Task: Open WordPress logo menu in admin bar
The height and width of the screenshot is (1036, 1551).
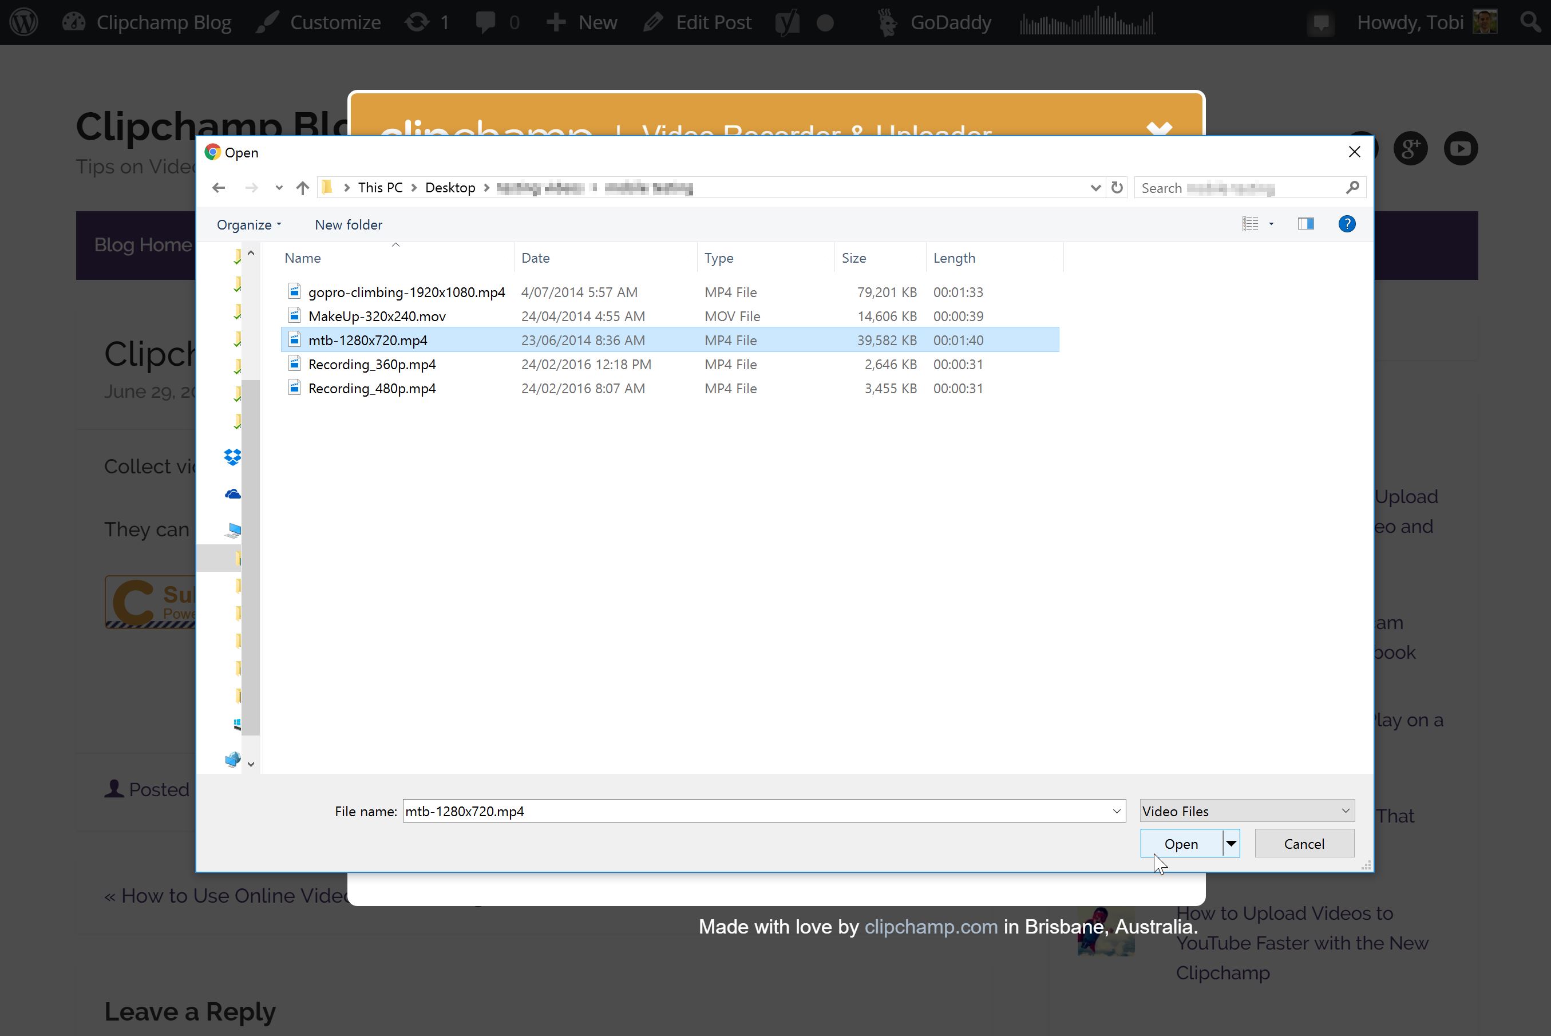Action: (x=24, y=22)
